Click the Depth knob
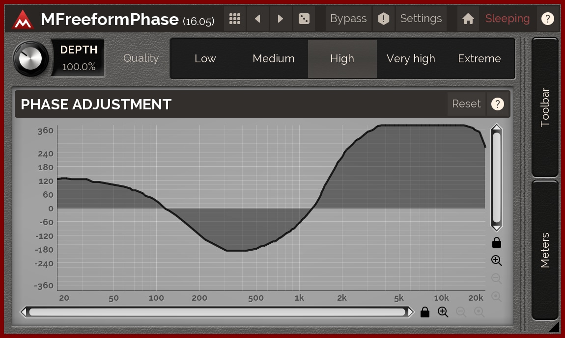565x338 pixels. coord(30,58)
